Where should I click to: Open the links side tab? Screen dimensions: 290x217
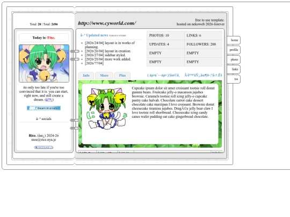click(234, 69)
